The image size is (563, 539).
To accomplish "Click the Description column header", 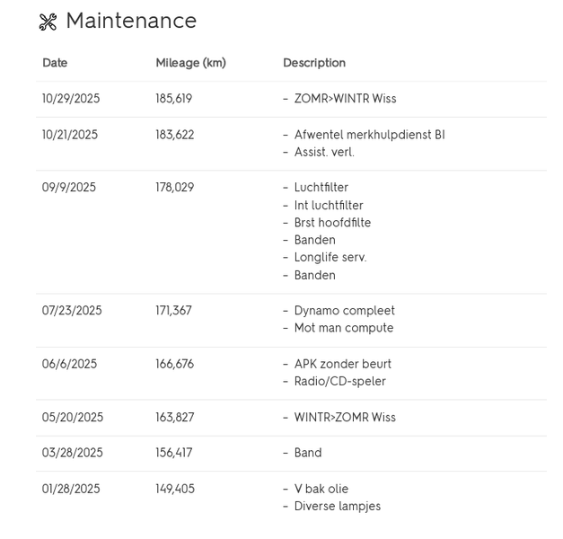I will pos(314,63).
